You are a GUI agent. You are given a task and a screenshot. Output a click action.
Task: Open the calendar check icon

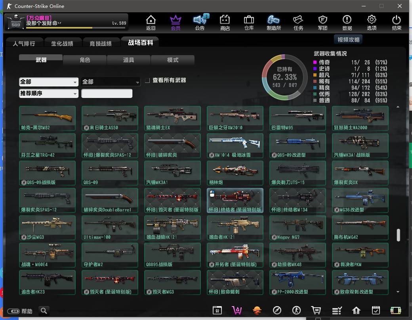pos(376,310)
